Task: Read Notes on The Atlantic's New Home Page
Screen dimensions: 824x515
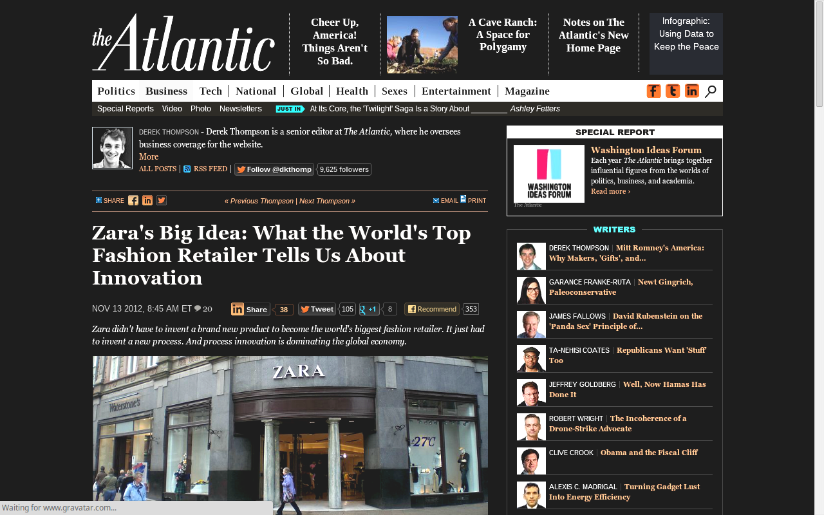Action: point(594,35)
